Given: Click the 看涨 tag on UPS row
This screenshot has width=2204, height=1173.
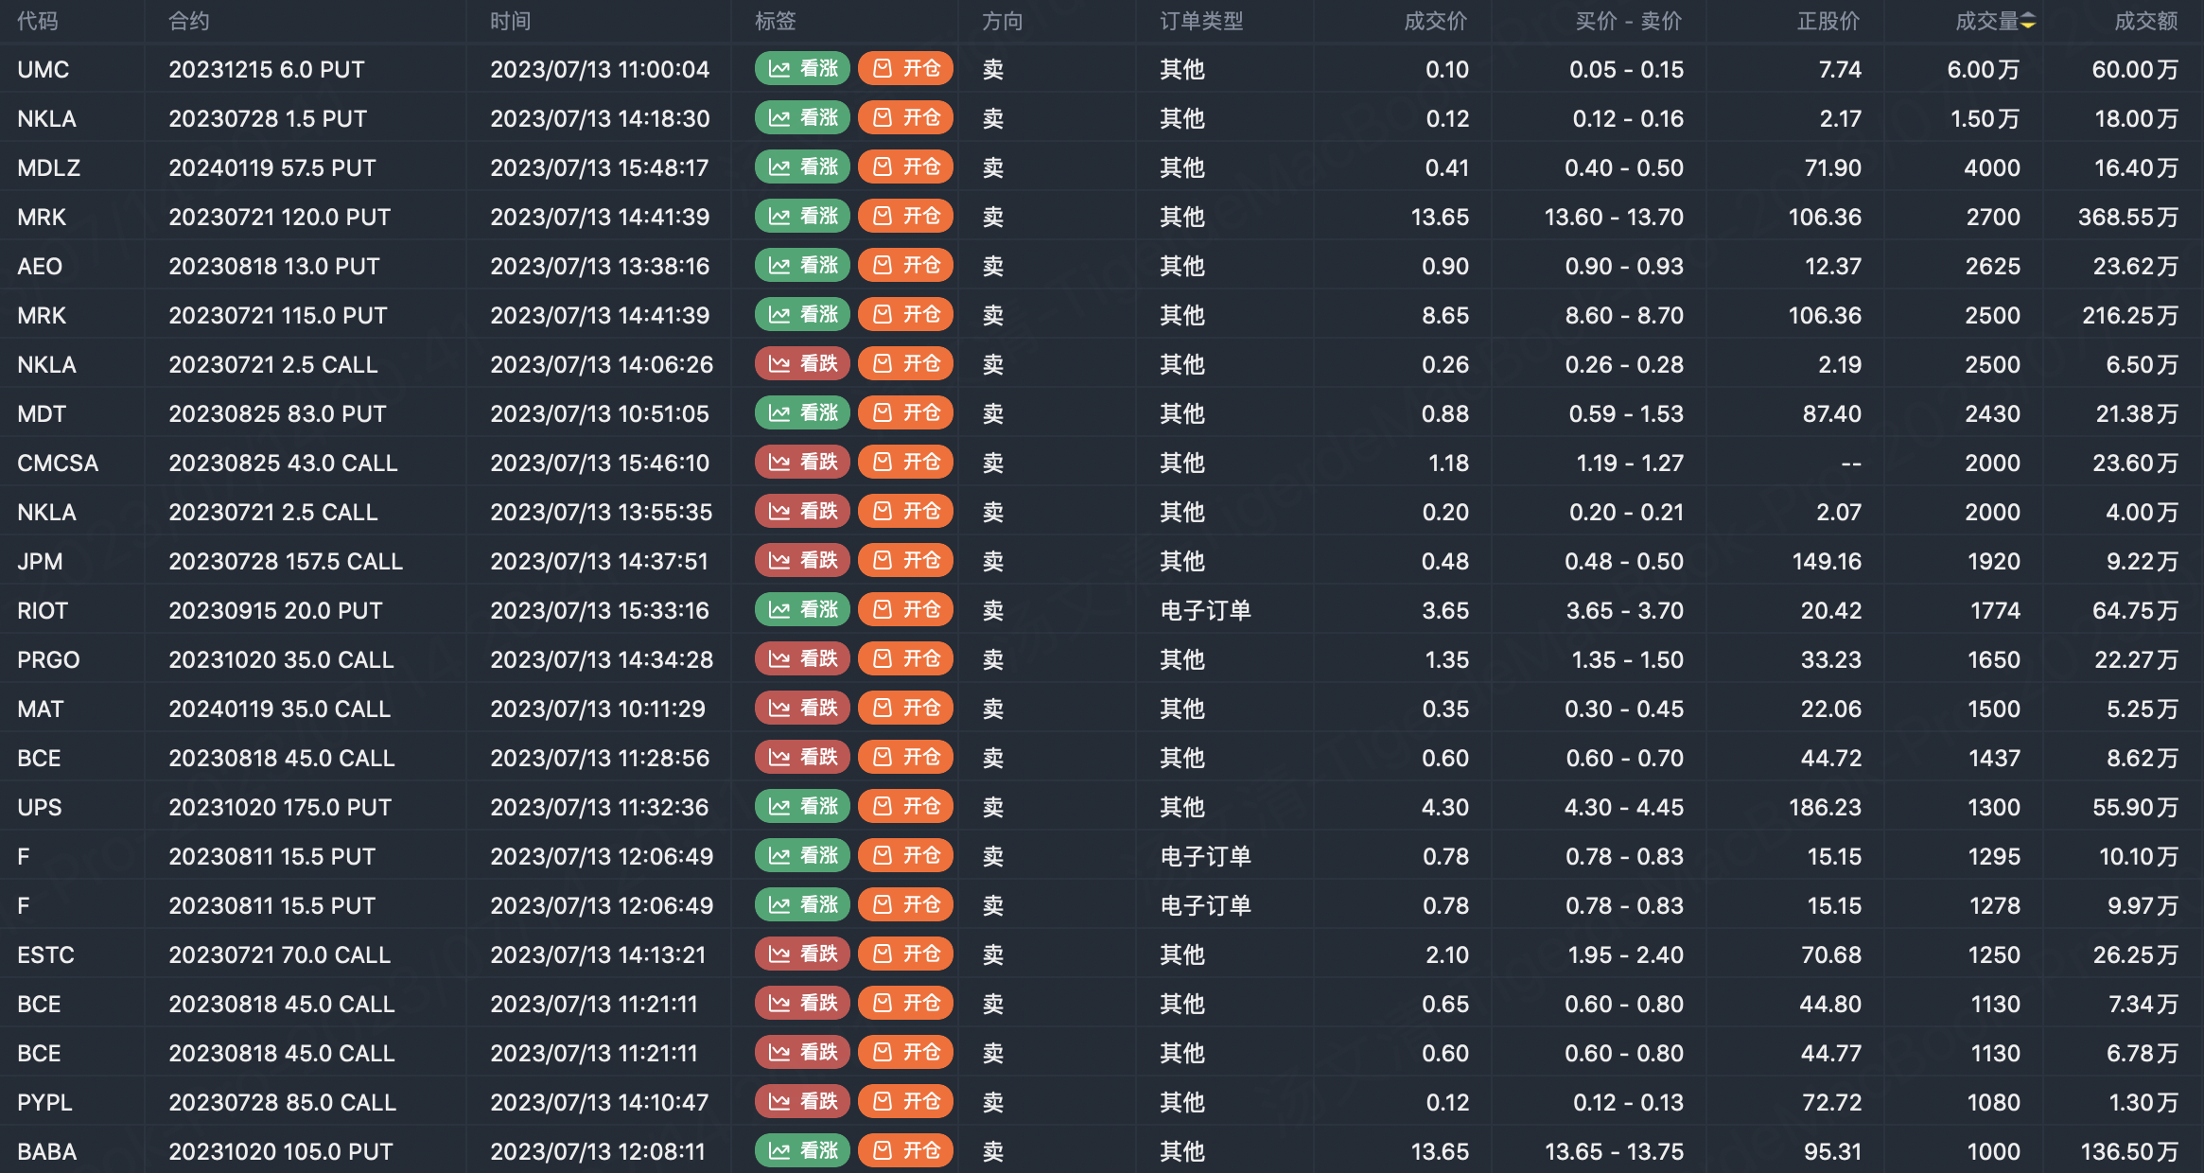Looking at the screenshot, I should click(803, 807).
